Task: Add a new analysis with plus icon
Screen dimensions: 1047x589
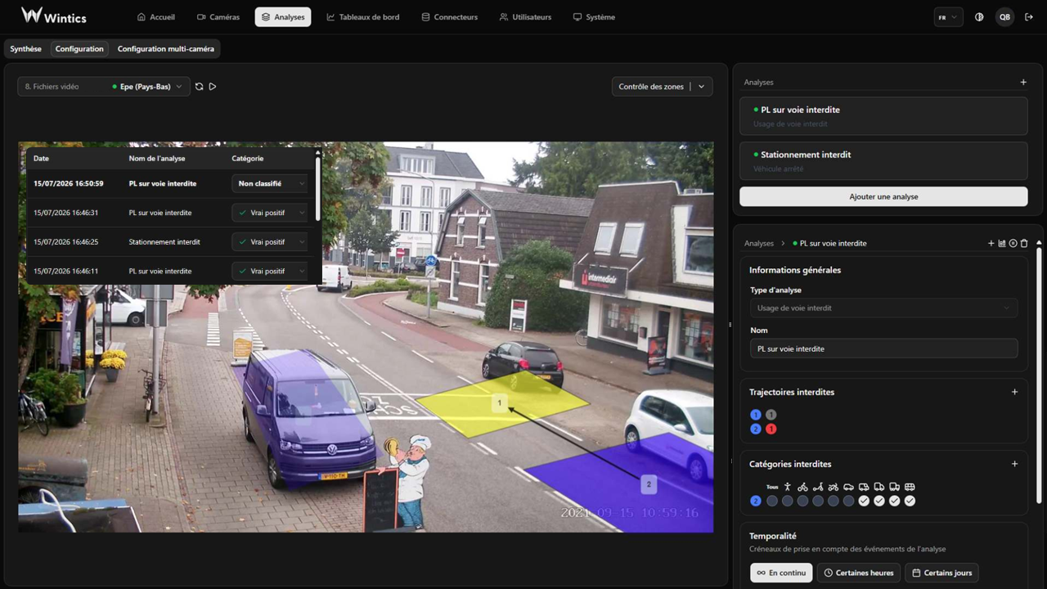Action: (x=1023, y=82)
